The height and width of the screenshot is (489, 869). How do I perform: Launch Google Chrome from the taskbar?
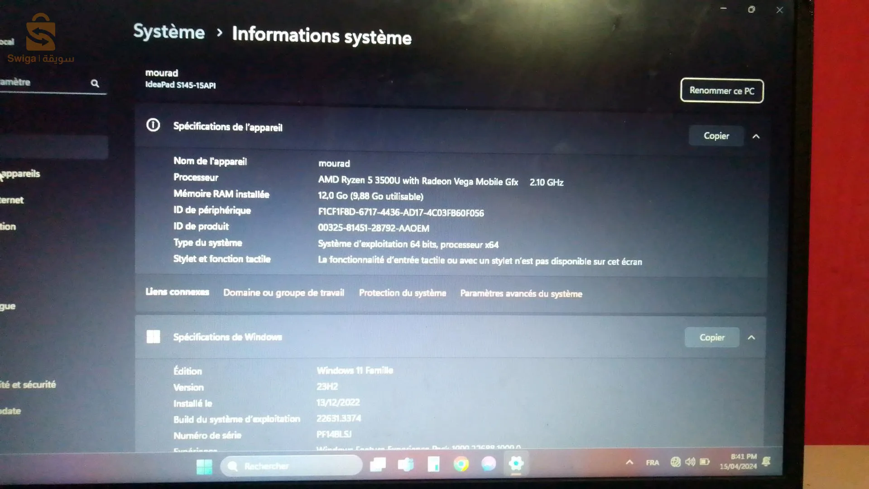coord(461,464)
